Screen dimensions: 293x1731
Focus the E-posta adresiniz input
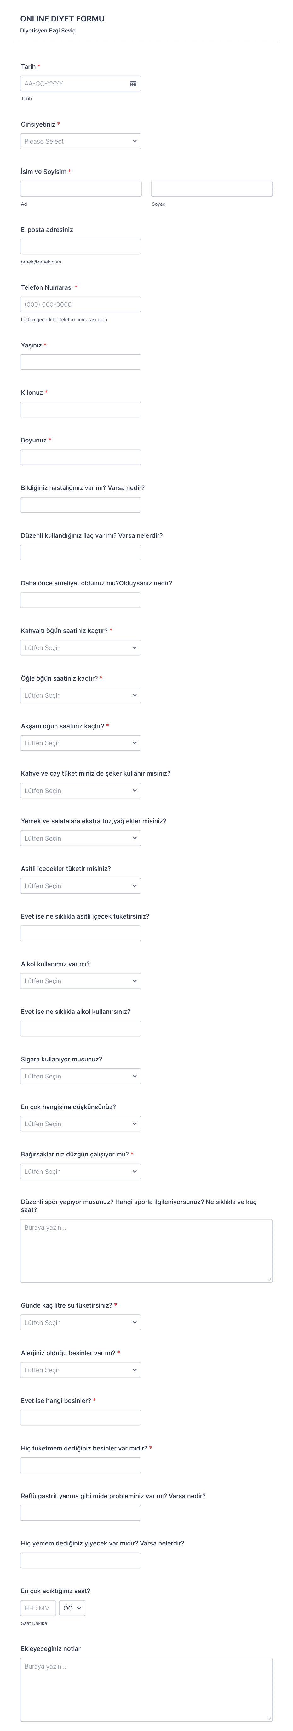pos(80,247)
